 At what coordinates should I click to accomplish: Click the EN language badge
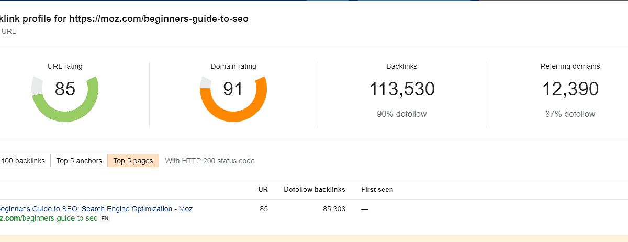[105, 219]
